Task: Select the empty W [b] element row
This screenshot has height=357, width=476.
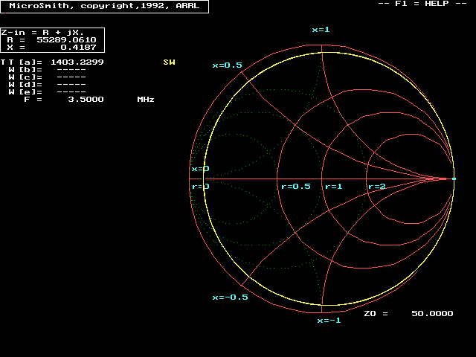Action: (x=46, y=70)
